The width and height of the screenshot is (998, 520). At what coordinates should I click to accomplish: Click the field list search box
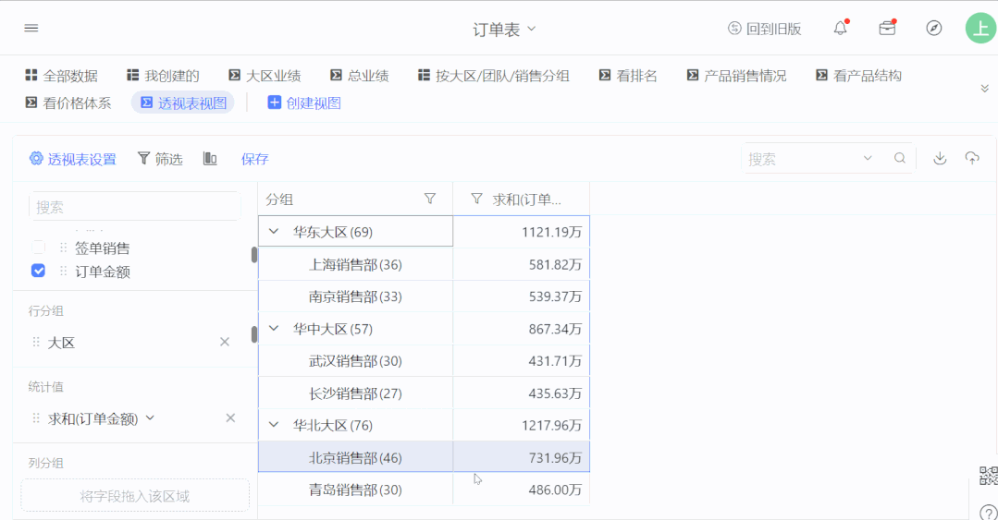tap(135, 207)
